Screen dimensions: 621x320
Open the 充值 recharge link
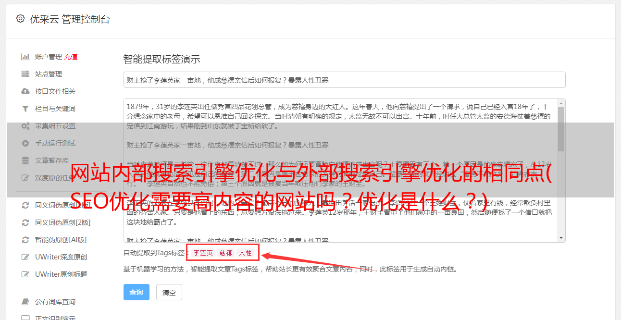click(x=71, y=57)
